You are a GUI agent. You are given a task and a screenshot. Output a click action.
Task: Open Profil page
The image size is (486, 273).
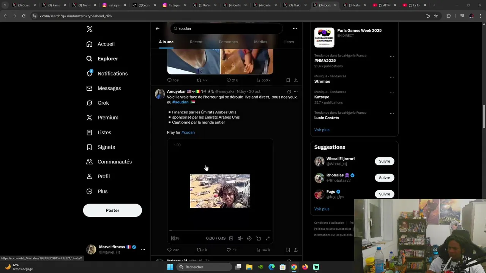coord(98,177)
